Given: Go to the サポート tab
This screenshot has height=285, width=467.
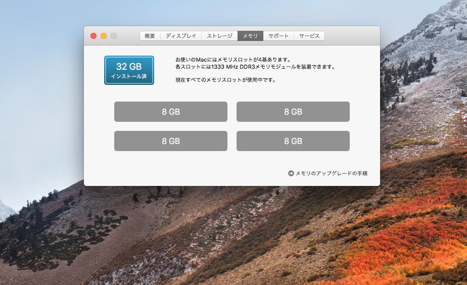Looking at the screenshot, I should pos(278,36).
